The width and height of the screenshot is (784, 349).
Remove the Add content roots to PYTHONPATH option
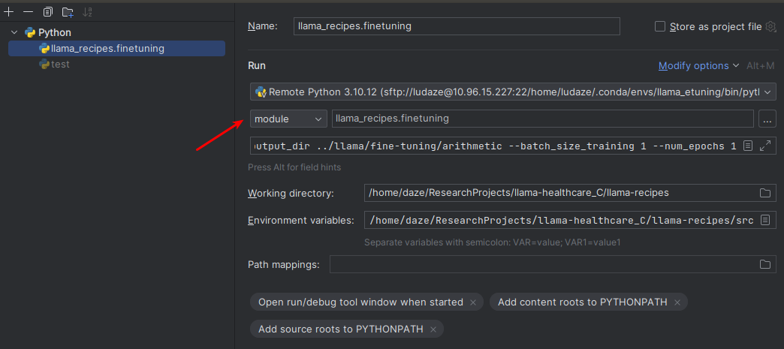[x=677, y=302]
